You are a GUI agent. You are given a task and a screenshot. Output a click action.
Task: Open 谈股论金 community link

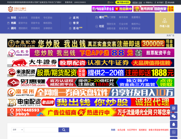tap(111, 28)
